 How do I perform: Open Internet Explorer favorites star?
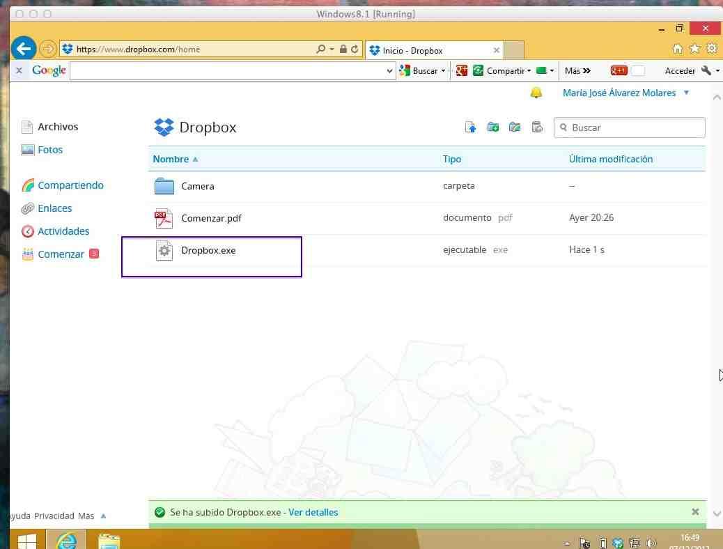694,49
